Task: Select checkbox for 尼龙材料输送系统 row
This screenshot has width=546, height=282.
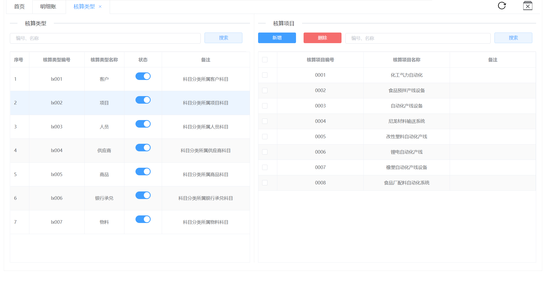Action: click(265, 121)
